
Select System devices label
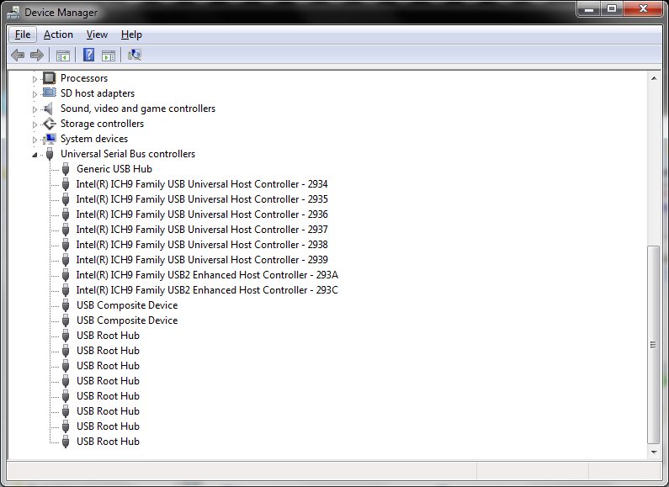pos(94,139)
